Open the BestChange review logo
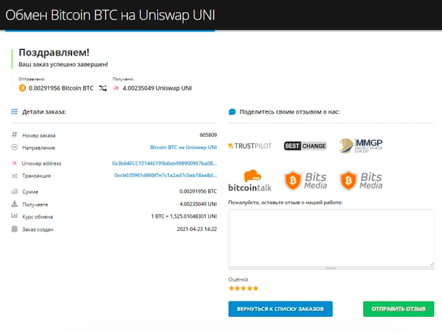This screenshot has width=442, height=332. click(x=305, y=146)
